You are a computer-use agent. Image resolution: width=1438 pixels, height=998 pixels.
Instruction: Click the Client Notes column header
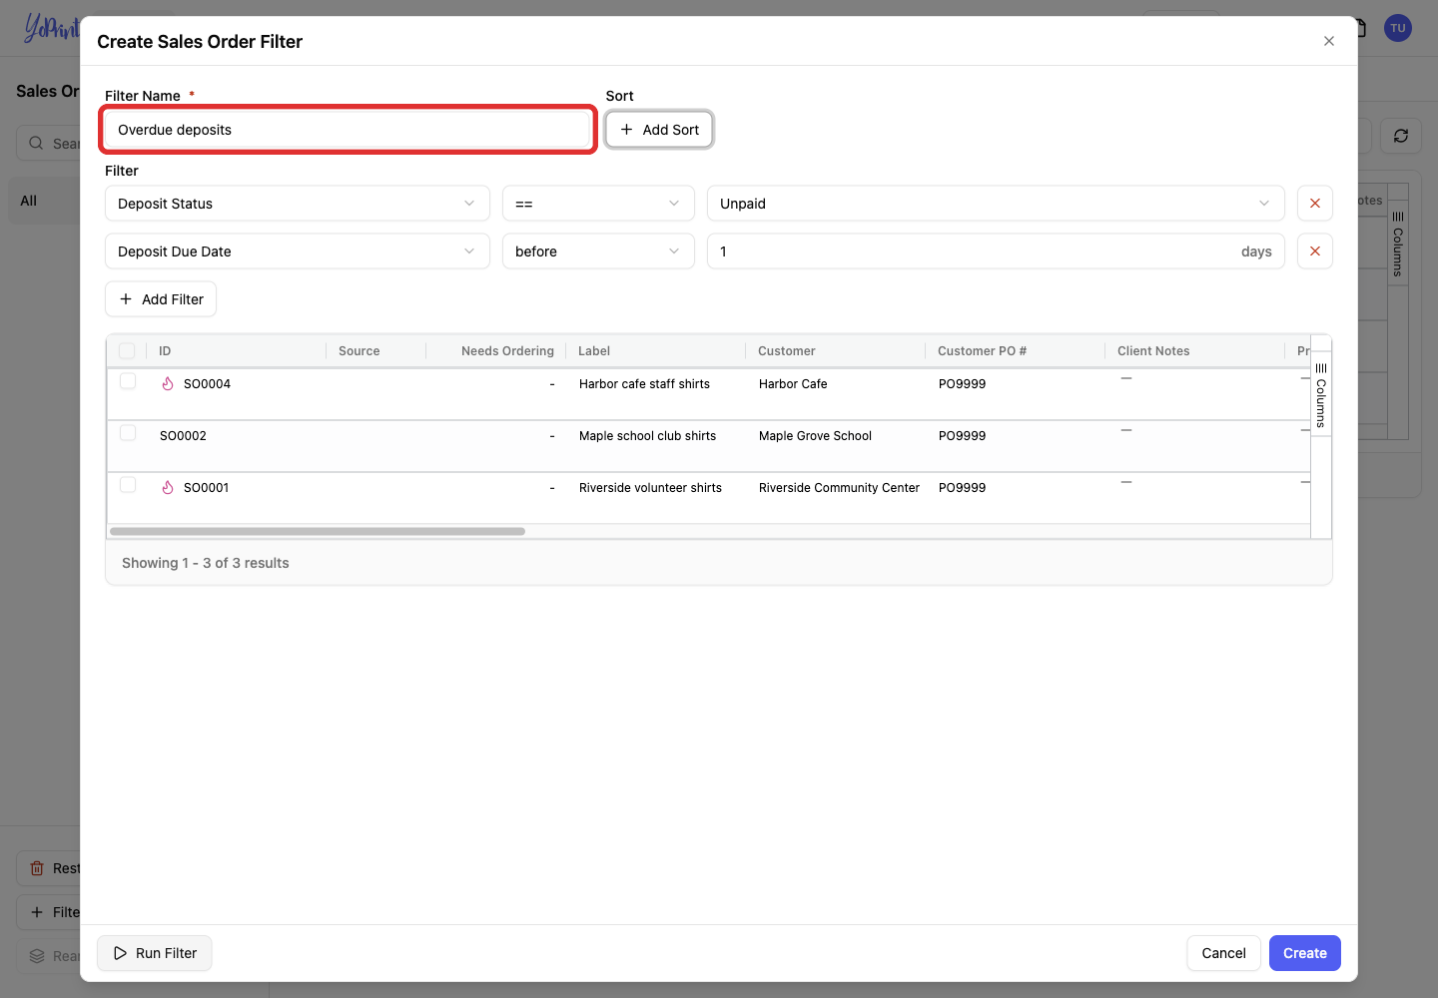pyautogui.click(x=1195, y=351)
